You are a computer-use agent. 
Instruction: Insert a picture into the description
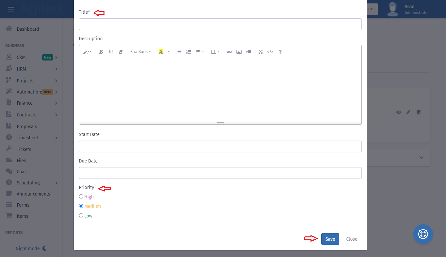coord(239,52)
